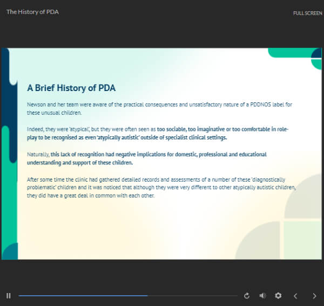Screen dimensions: 324x306
Task: Click the teal shape at slide's bottom-left corner
Action: tap(10, 252)
